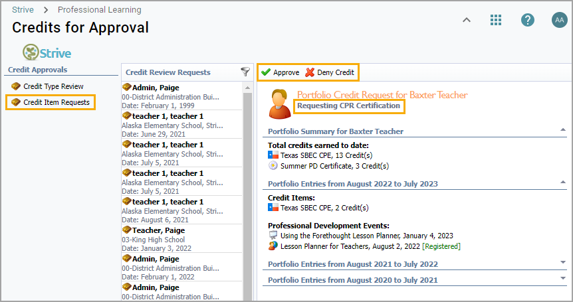The width and height of the screenshot is (573, 302).
Task: Collapse the Portfolio Summary for Baxter Teacher section
Action: [x=563, y=130]
